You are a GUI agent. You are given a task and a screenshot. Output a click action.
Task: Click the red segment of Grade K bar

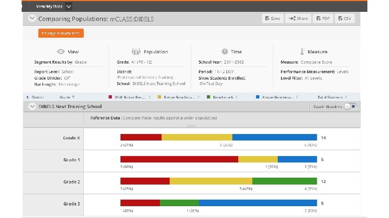click(141, 137)
